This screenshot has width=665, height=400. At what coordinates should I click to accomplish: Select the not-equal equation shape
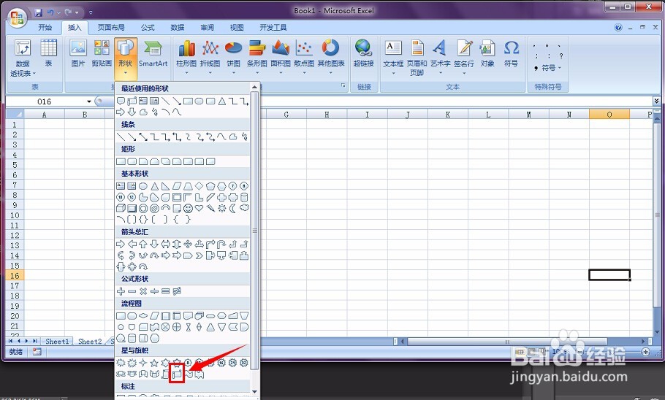click(x=177, y=291)
